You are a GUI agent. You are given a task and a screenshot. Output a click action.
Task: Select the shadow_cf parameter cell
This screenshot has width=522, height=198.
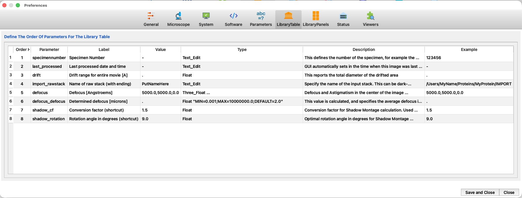point(49,110)
